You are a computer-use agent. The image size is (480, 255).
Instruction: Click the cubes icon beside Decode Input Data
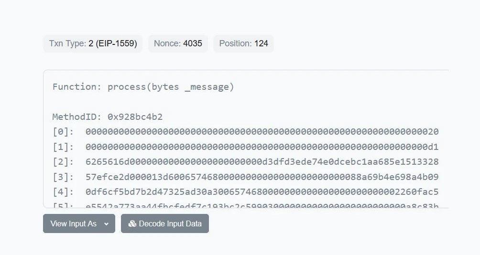(132, 223)
